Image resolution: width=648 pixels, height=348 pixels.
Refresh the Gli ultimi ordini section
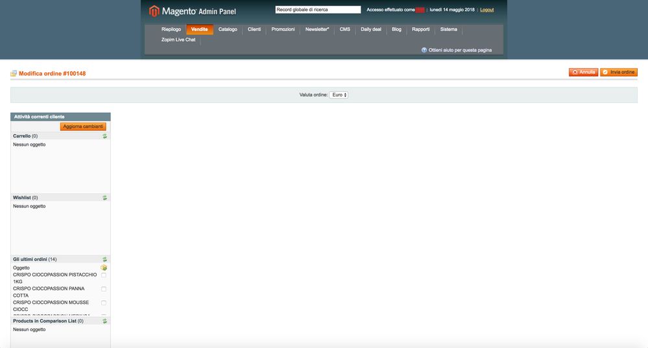[x=105, y=259]
